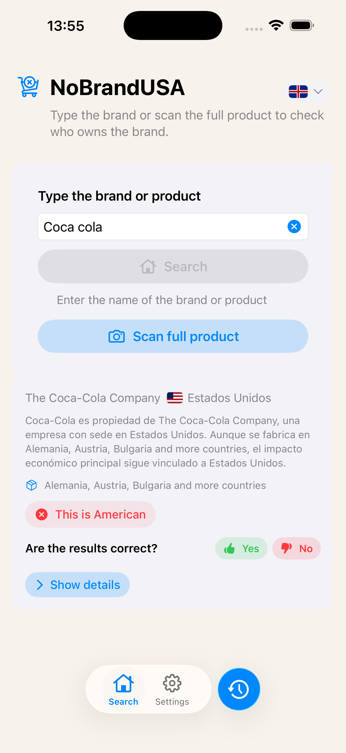Clear the Coca cola search text
The height and width of the screenshot is (753, 346).
click(294, 227)
